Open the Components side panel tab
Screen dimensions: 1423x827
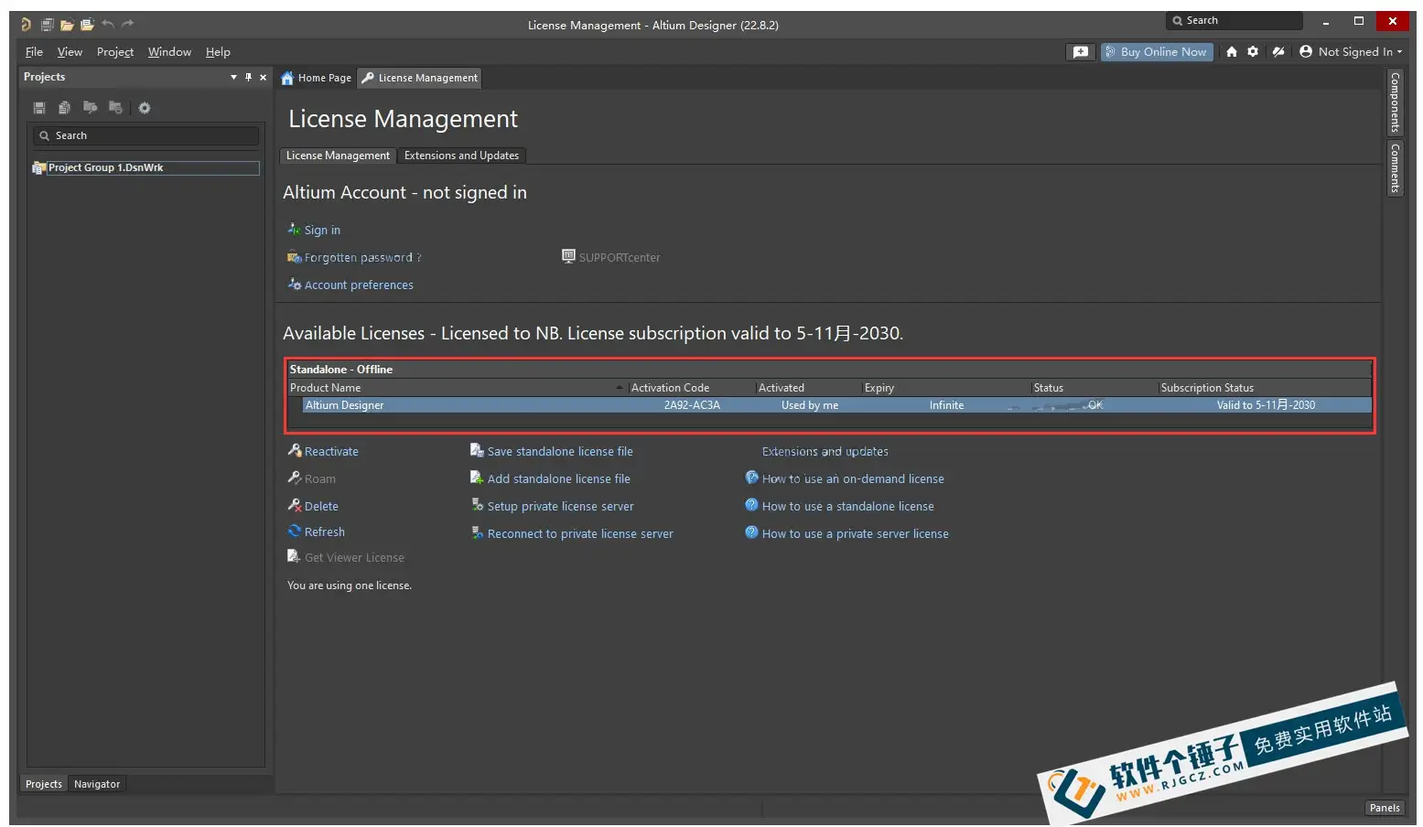(1395, 102)
